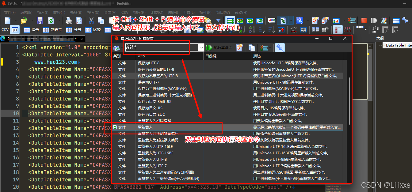Open dropdown arrow next to Open folder icon
Viewport: 412px width, 192px height.
click(x=32, y=21)
